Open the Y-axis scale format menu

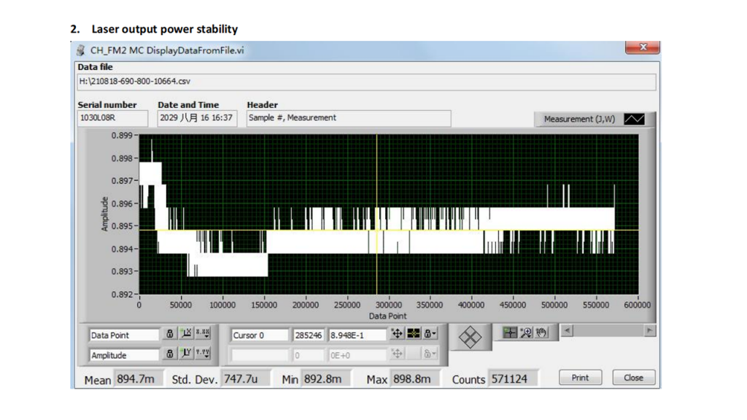click(x=203, y=354)
